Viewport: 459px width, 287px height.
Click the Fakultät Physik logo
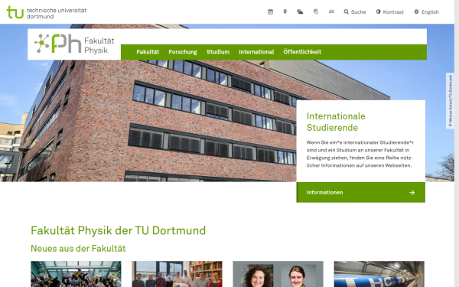click(74, 44)
